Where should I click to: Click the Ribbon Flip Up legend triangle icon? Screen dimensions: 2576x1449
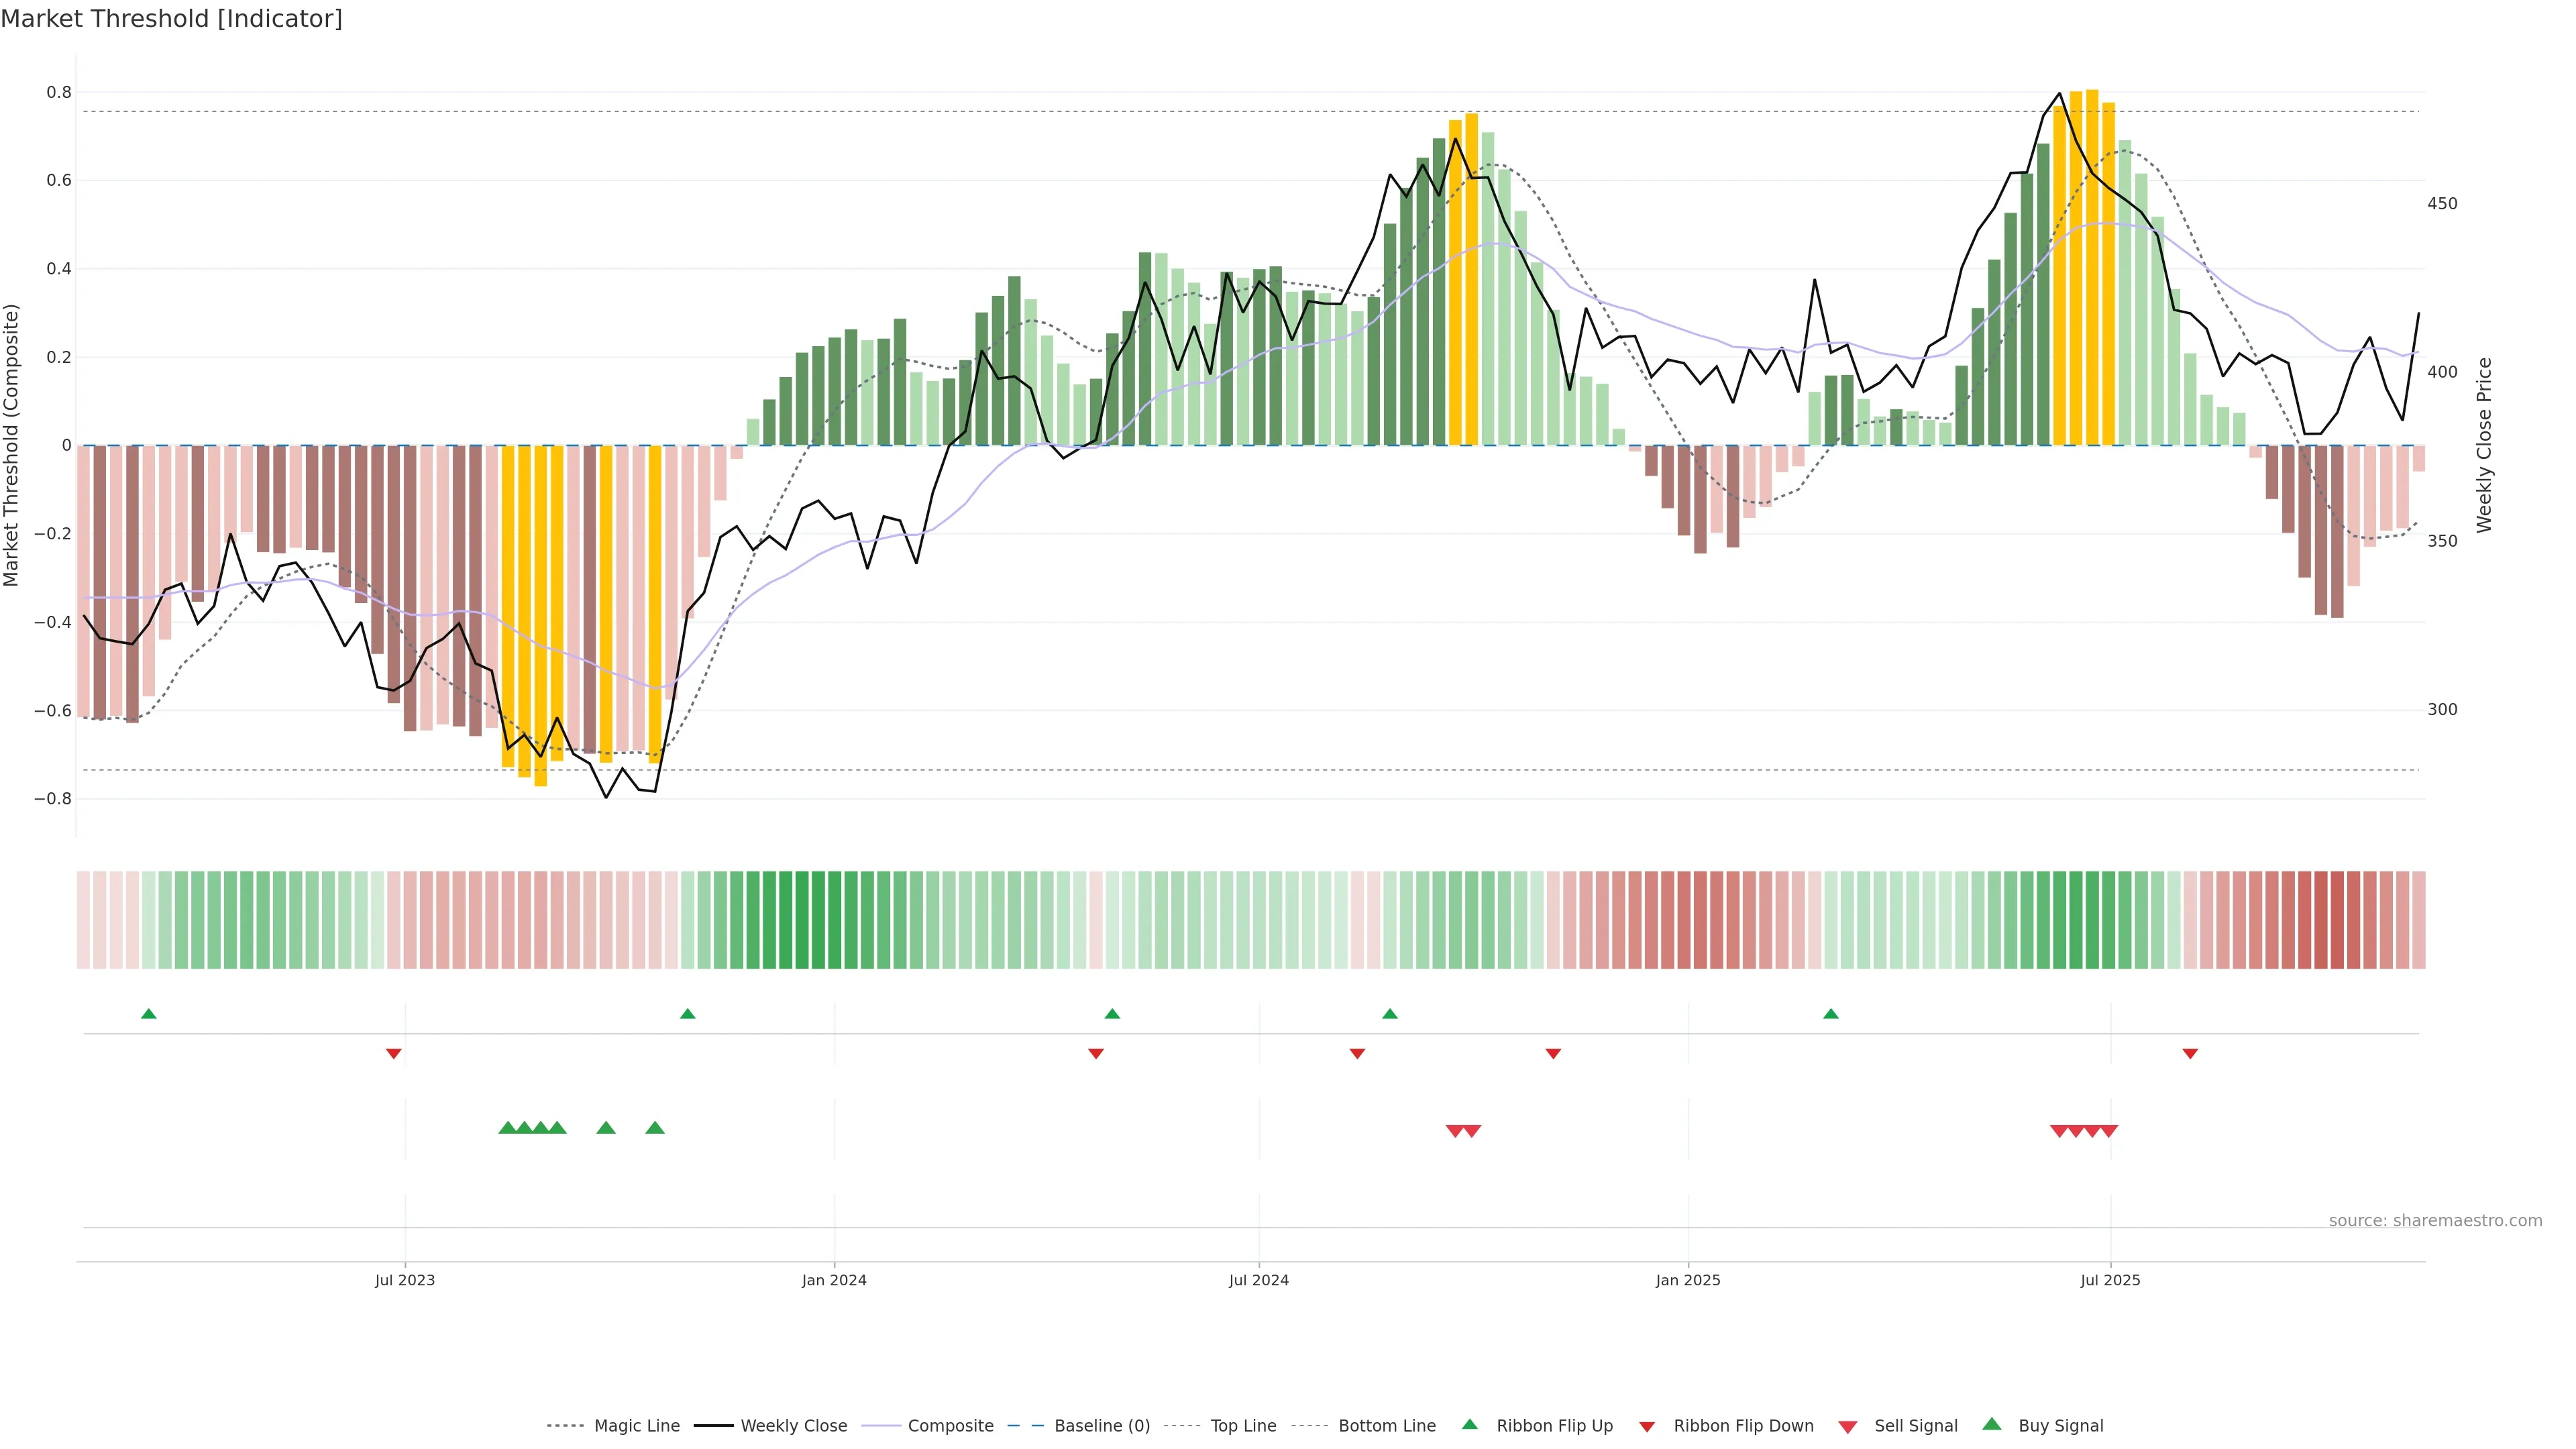[1469, 1424]
